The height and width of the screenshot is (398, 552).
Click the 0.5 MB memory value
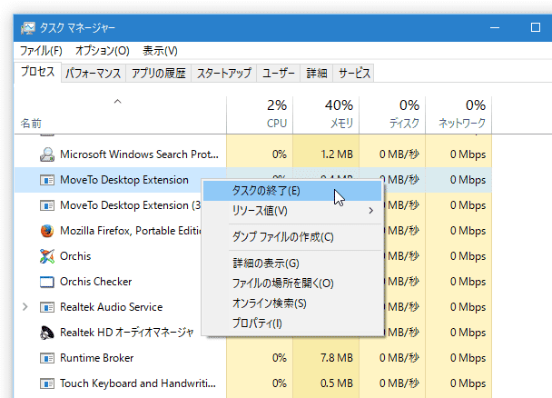337,383
